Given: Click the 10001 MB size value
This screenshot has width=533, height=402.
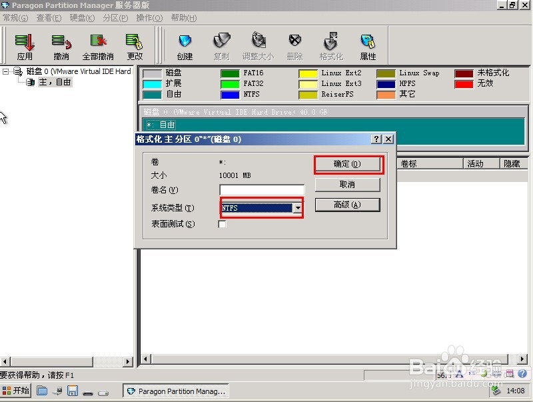Looking at the screenshot, I should (235, 175).
